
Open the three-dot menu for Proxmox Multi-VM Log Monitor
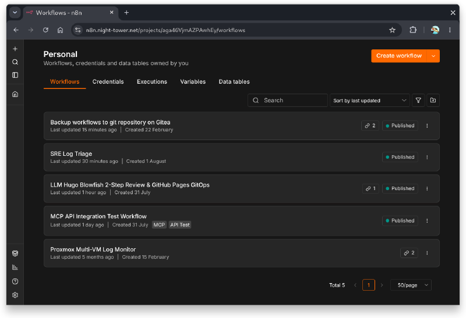click(427, 253)
